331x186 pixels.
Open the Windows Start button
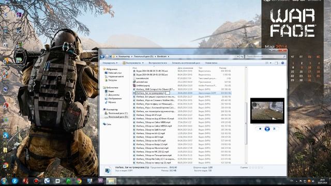pyautogui.click(x=4, y=181)
